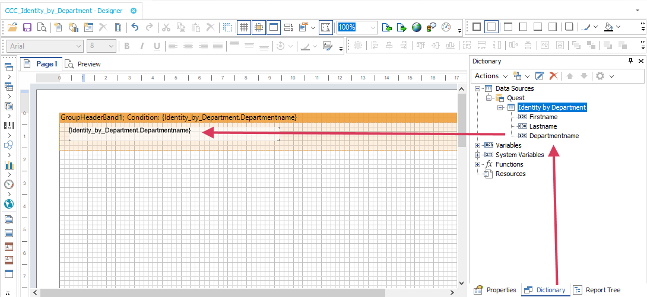Pin the Dictionary panel
This screenshot has width=647, height=297.
point(630,61)
